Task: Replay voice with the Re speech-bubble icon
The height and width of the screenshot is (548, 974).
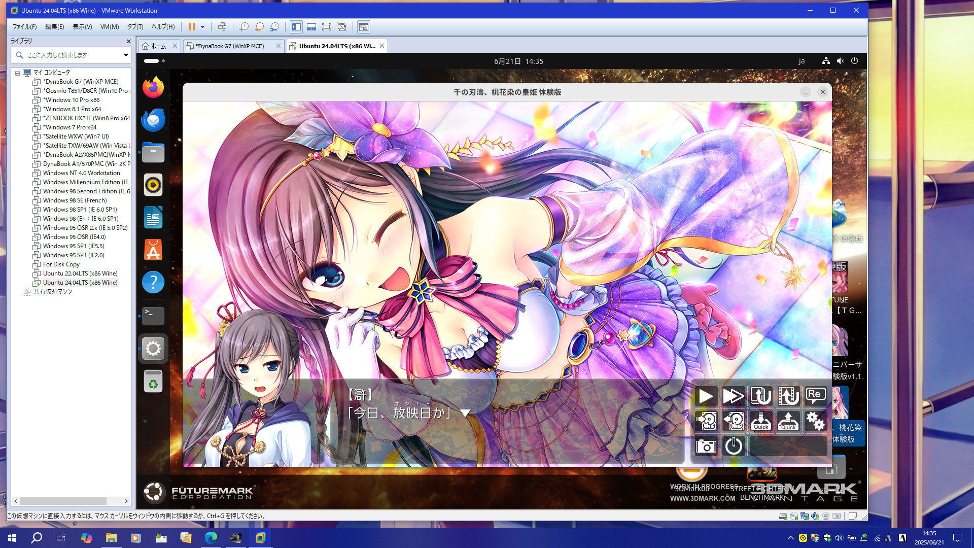Action: (816, 396)
